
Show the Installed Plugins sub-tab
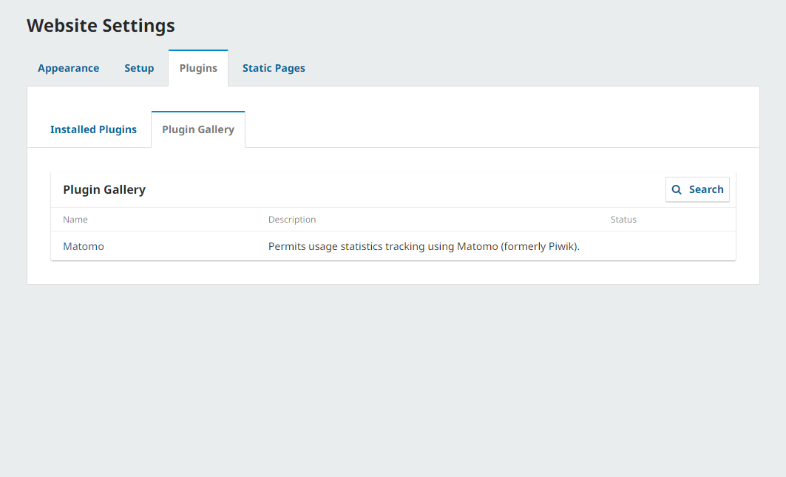coord(93,129)
